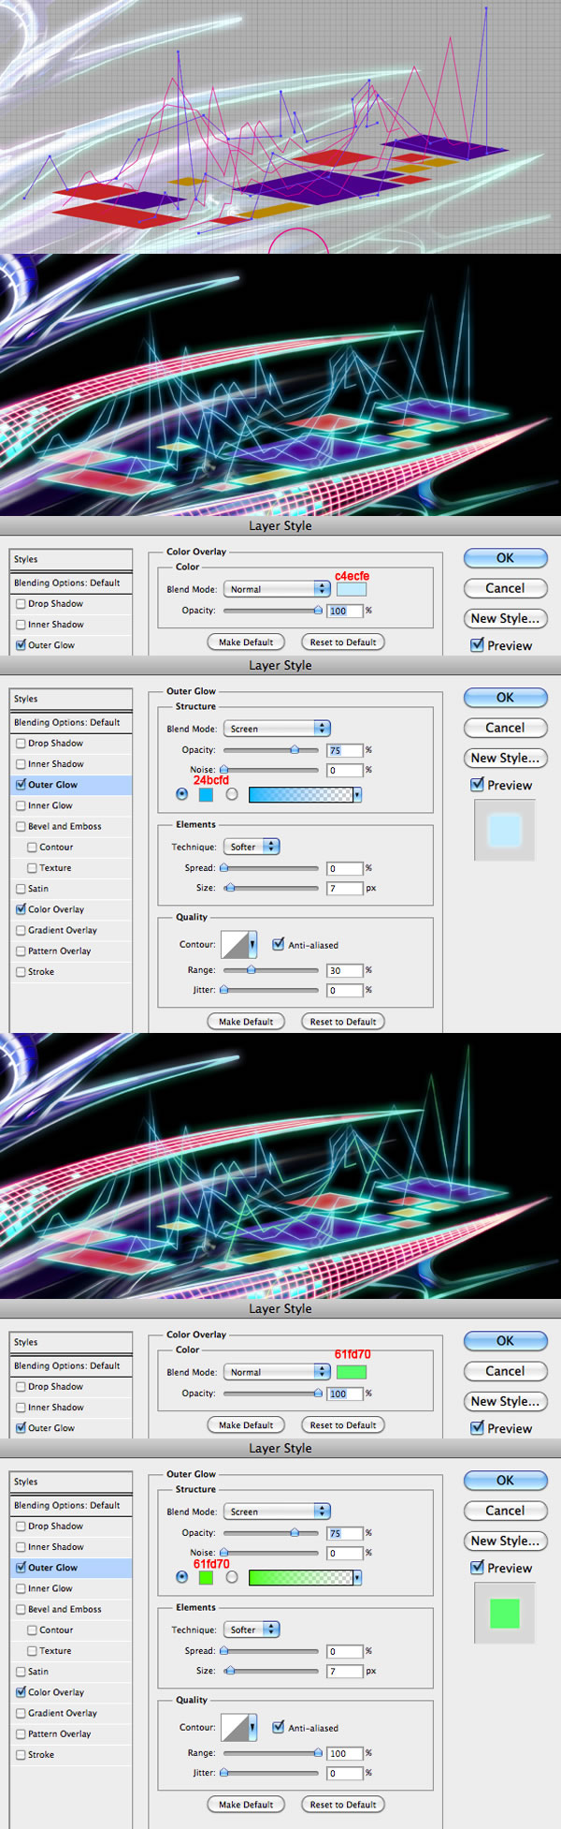Click New Style in blue Outer Glow dialog

tap(505, 758)
